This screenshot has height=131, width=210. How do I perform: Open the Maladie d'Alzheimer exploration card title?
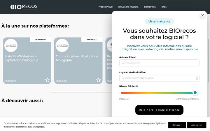21,58
